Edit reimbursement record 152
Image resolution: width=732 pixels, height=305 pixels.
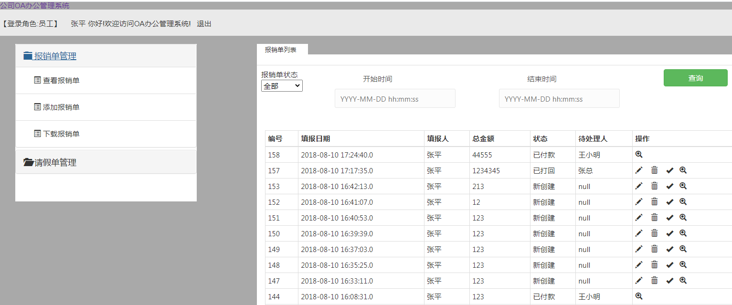click(639, 202)
